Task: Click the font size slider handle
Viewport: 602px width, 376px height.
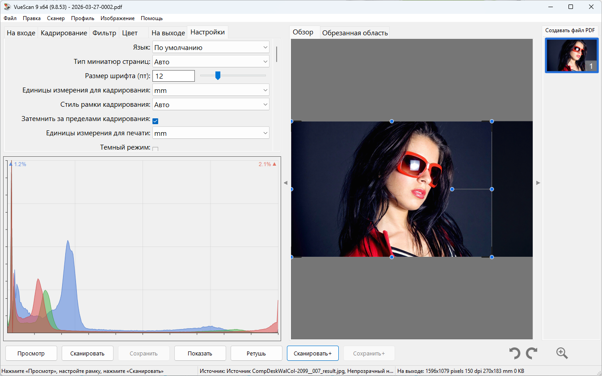Action: click(218, 75)
